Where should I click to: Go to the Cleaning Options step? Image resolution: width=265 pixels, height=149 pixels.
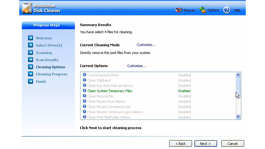tap(50, 67)
